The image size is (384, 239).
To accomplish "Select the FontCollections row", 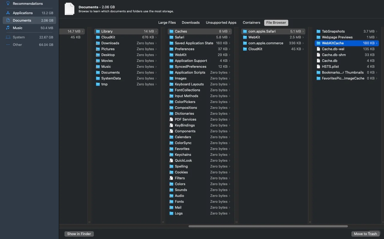I will (x=200, y=90).
